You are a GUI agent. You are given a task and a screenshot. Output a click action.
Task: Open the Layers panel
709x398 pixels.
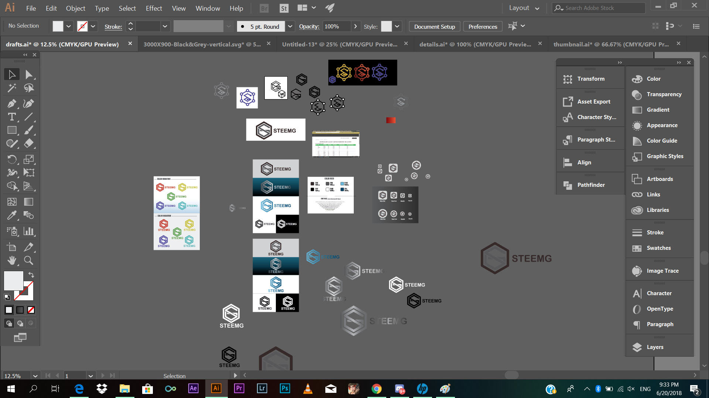click(660, 347)
